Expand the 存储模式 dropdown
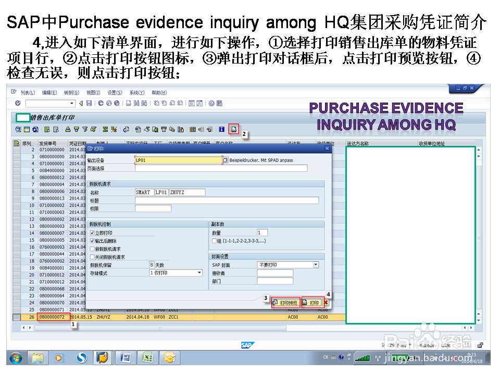This screenshot has height=375, width=500. [198, 272]
